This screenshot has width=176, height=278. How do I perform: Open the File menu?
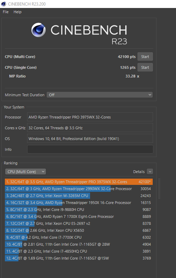pyautogui.click(x=6, y=12)
